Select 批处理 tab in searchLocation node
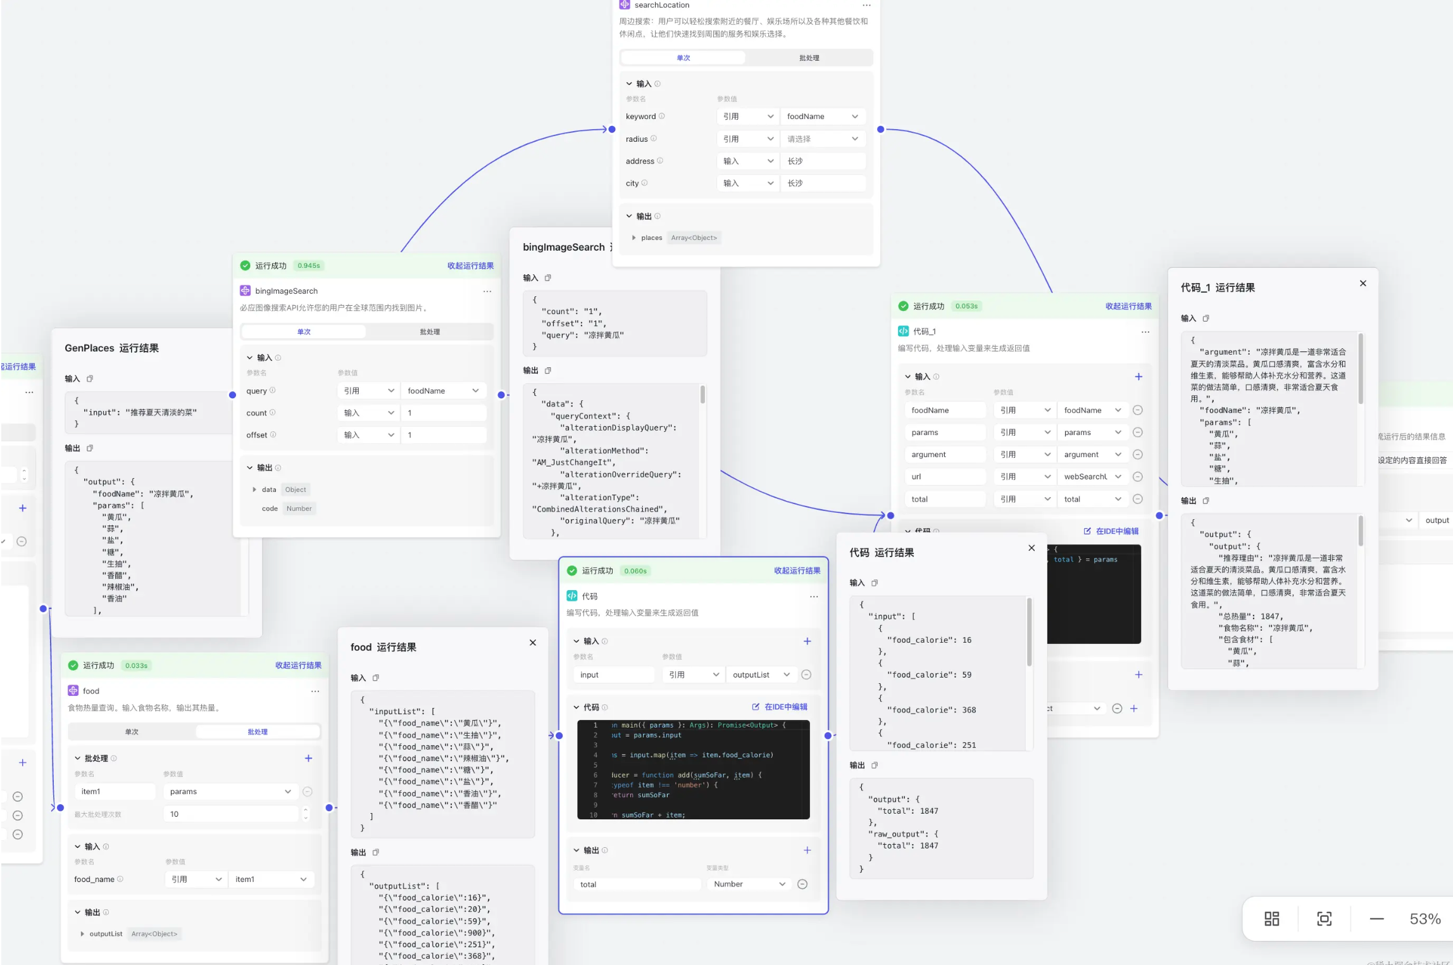 809,58
